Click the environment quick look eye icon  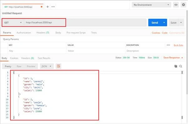[176, 5]
